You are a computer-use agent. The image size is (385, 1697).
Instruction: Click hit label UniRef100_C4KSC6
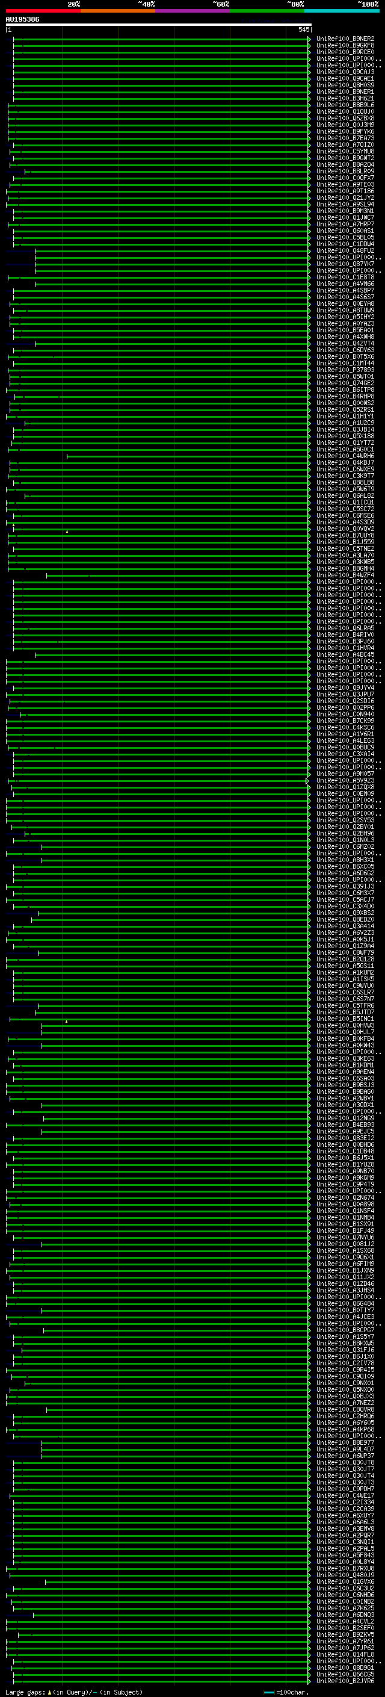click(x=345, y=727)
